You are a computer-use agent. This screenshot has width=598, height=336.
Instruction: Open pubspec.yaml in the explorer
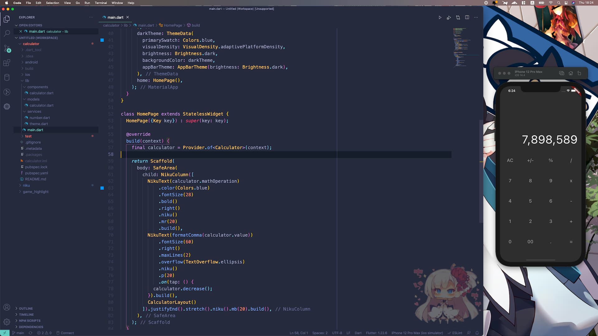(x=36, y=173)
